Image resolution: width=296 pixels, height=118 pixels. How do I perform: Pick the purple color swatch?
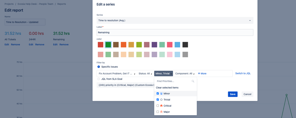(154, 45)
